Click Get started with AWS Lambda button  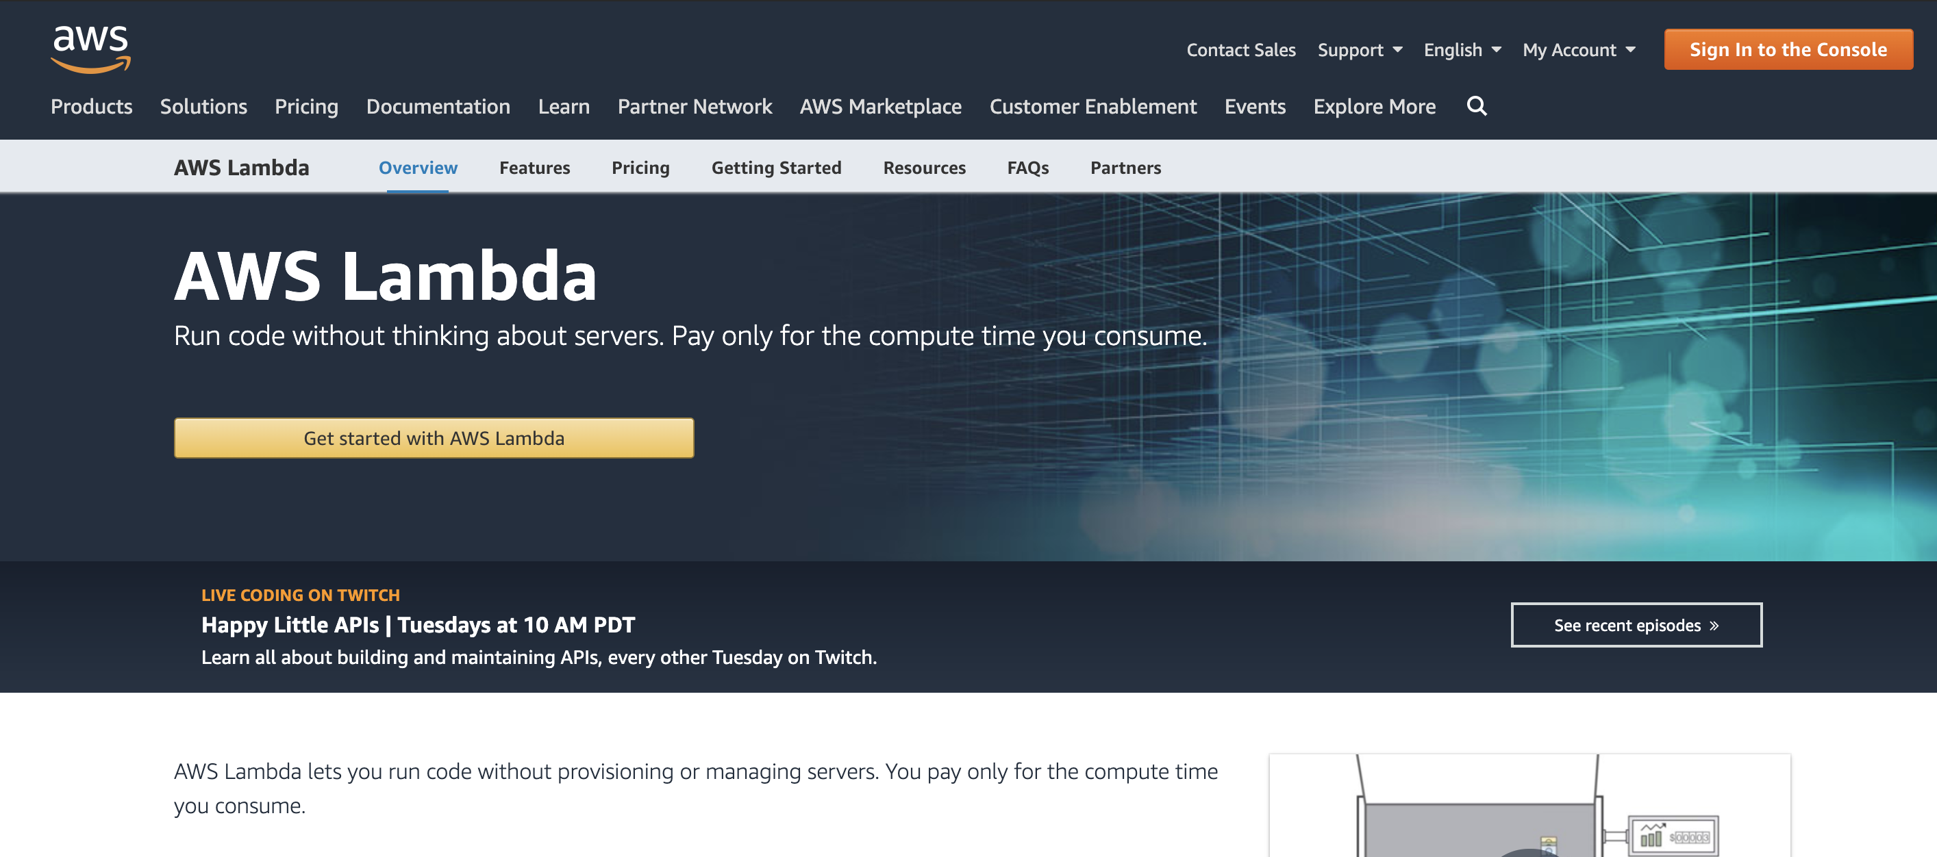point(434,437)
